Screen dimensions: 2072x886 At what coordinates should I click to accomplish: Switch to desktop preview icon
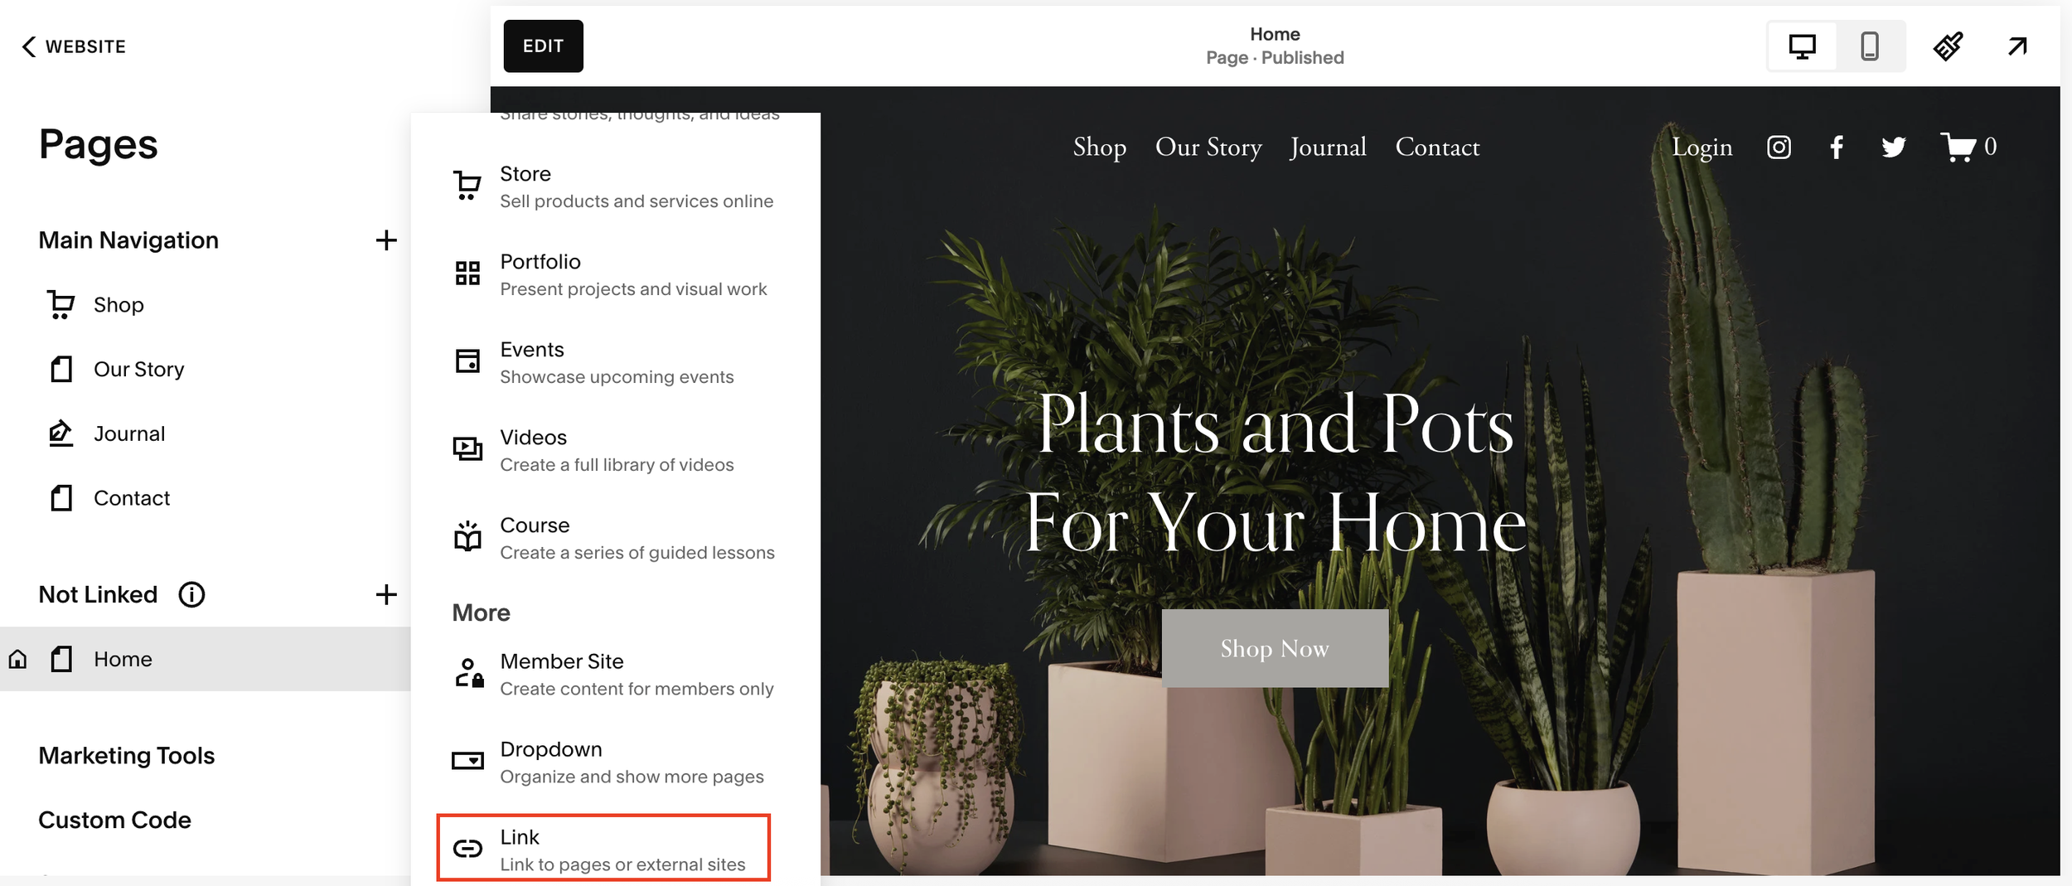tap(1802, 46)
